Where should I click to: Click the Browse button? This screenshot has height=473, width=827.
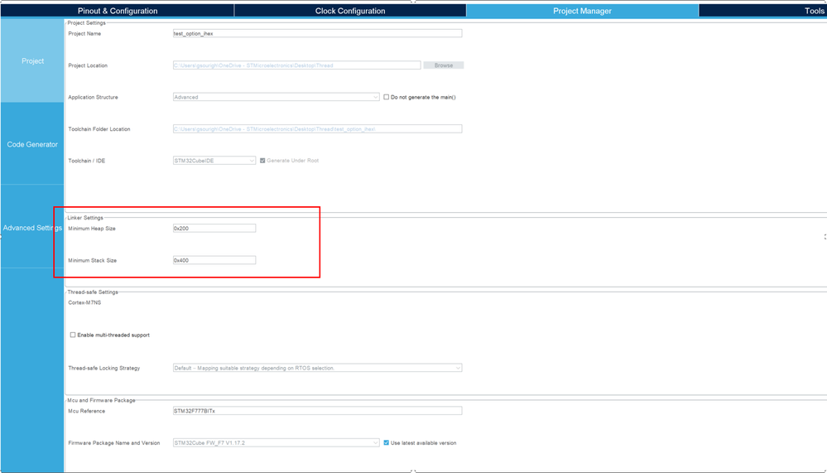444,65
